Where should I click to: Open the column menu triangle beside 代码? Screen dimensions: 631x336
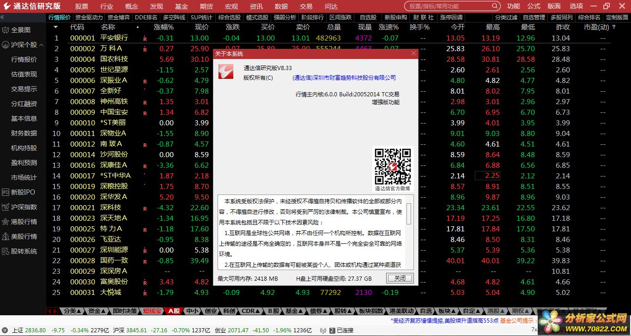click(57, 27)
